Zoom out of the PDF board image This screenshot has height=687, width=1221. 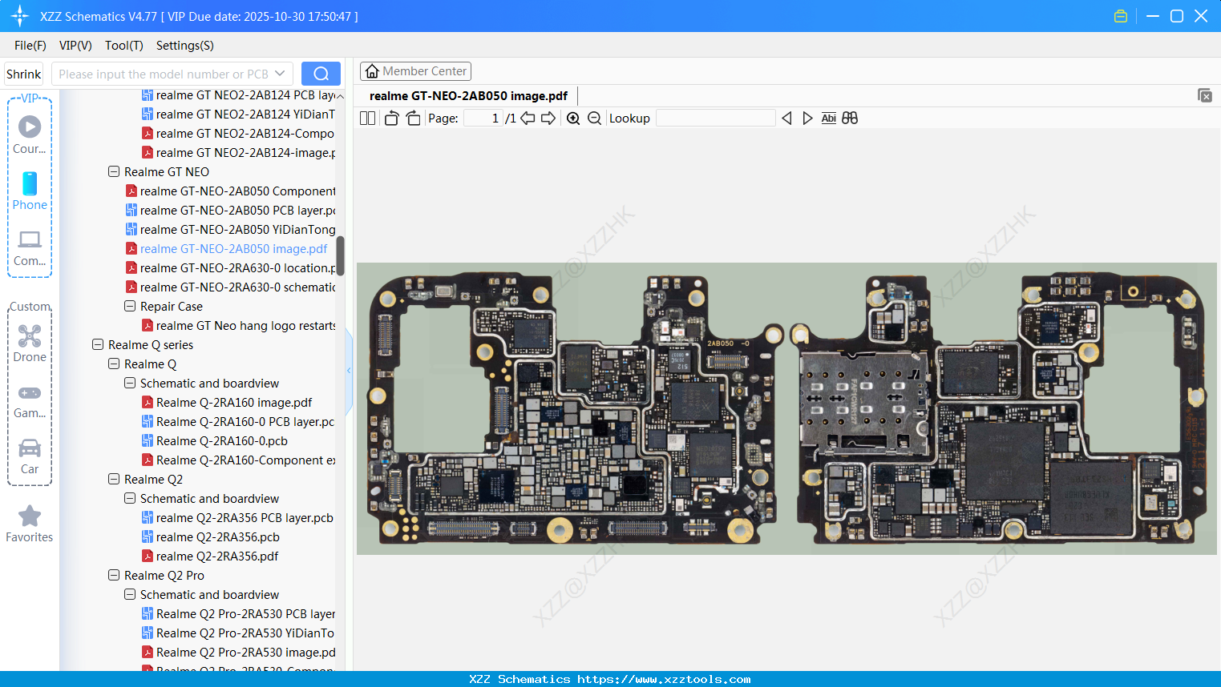[593, 118]
